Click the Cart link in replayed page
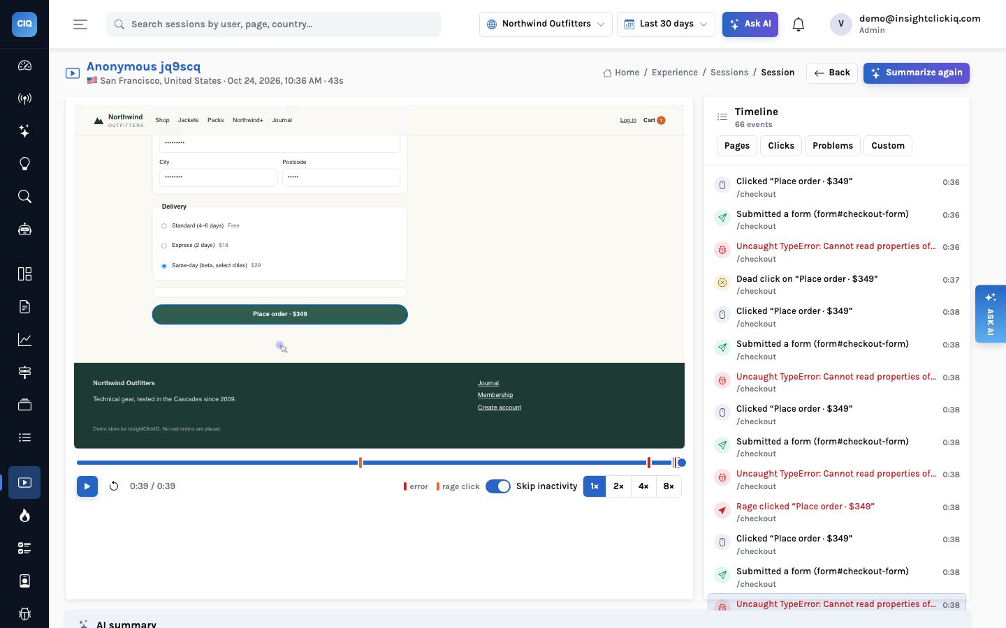 [x=654, y=120]
